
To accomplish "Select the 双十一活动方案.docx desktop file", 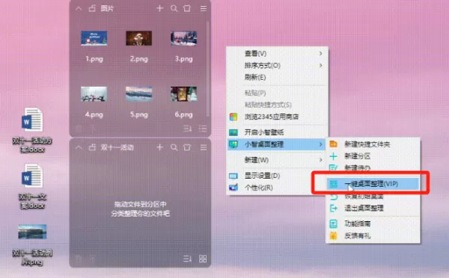I will pos(32,130).
